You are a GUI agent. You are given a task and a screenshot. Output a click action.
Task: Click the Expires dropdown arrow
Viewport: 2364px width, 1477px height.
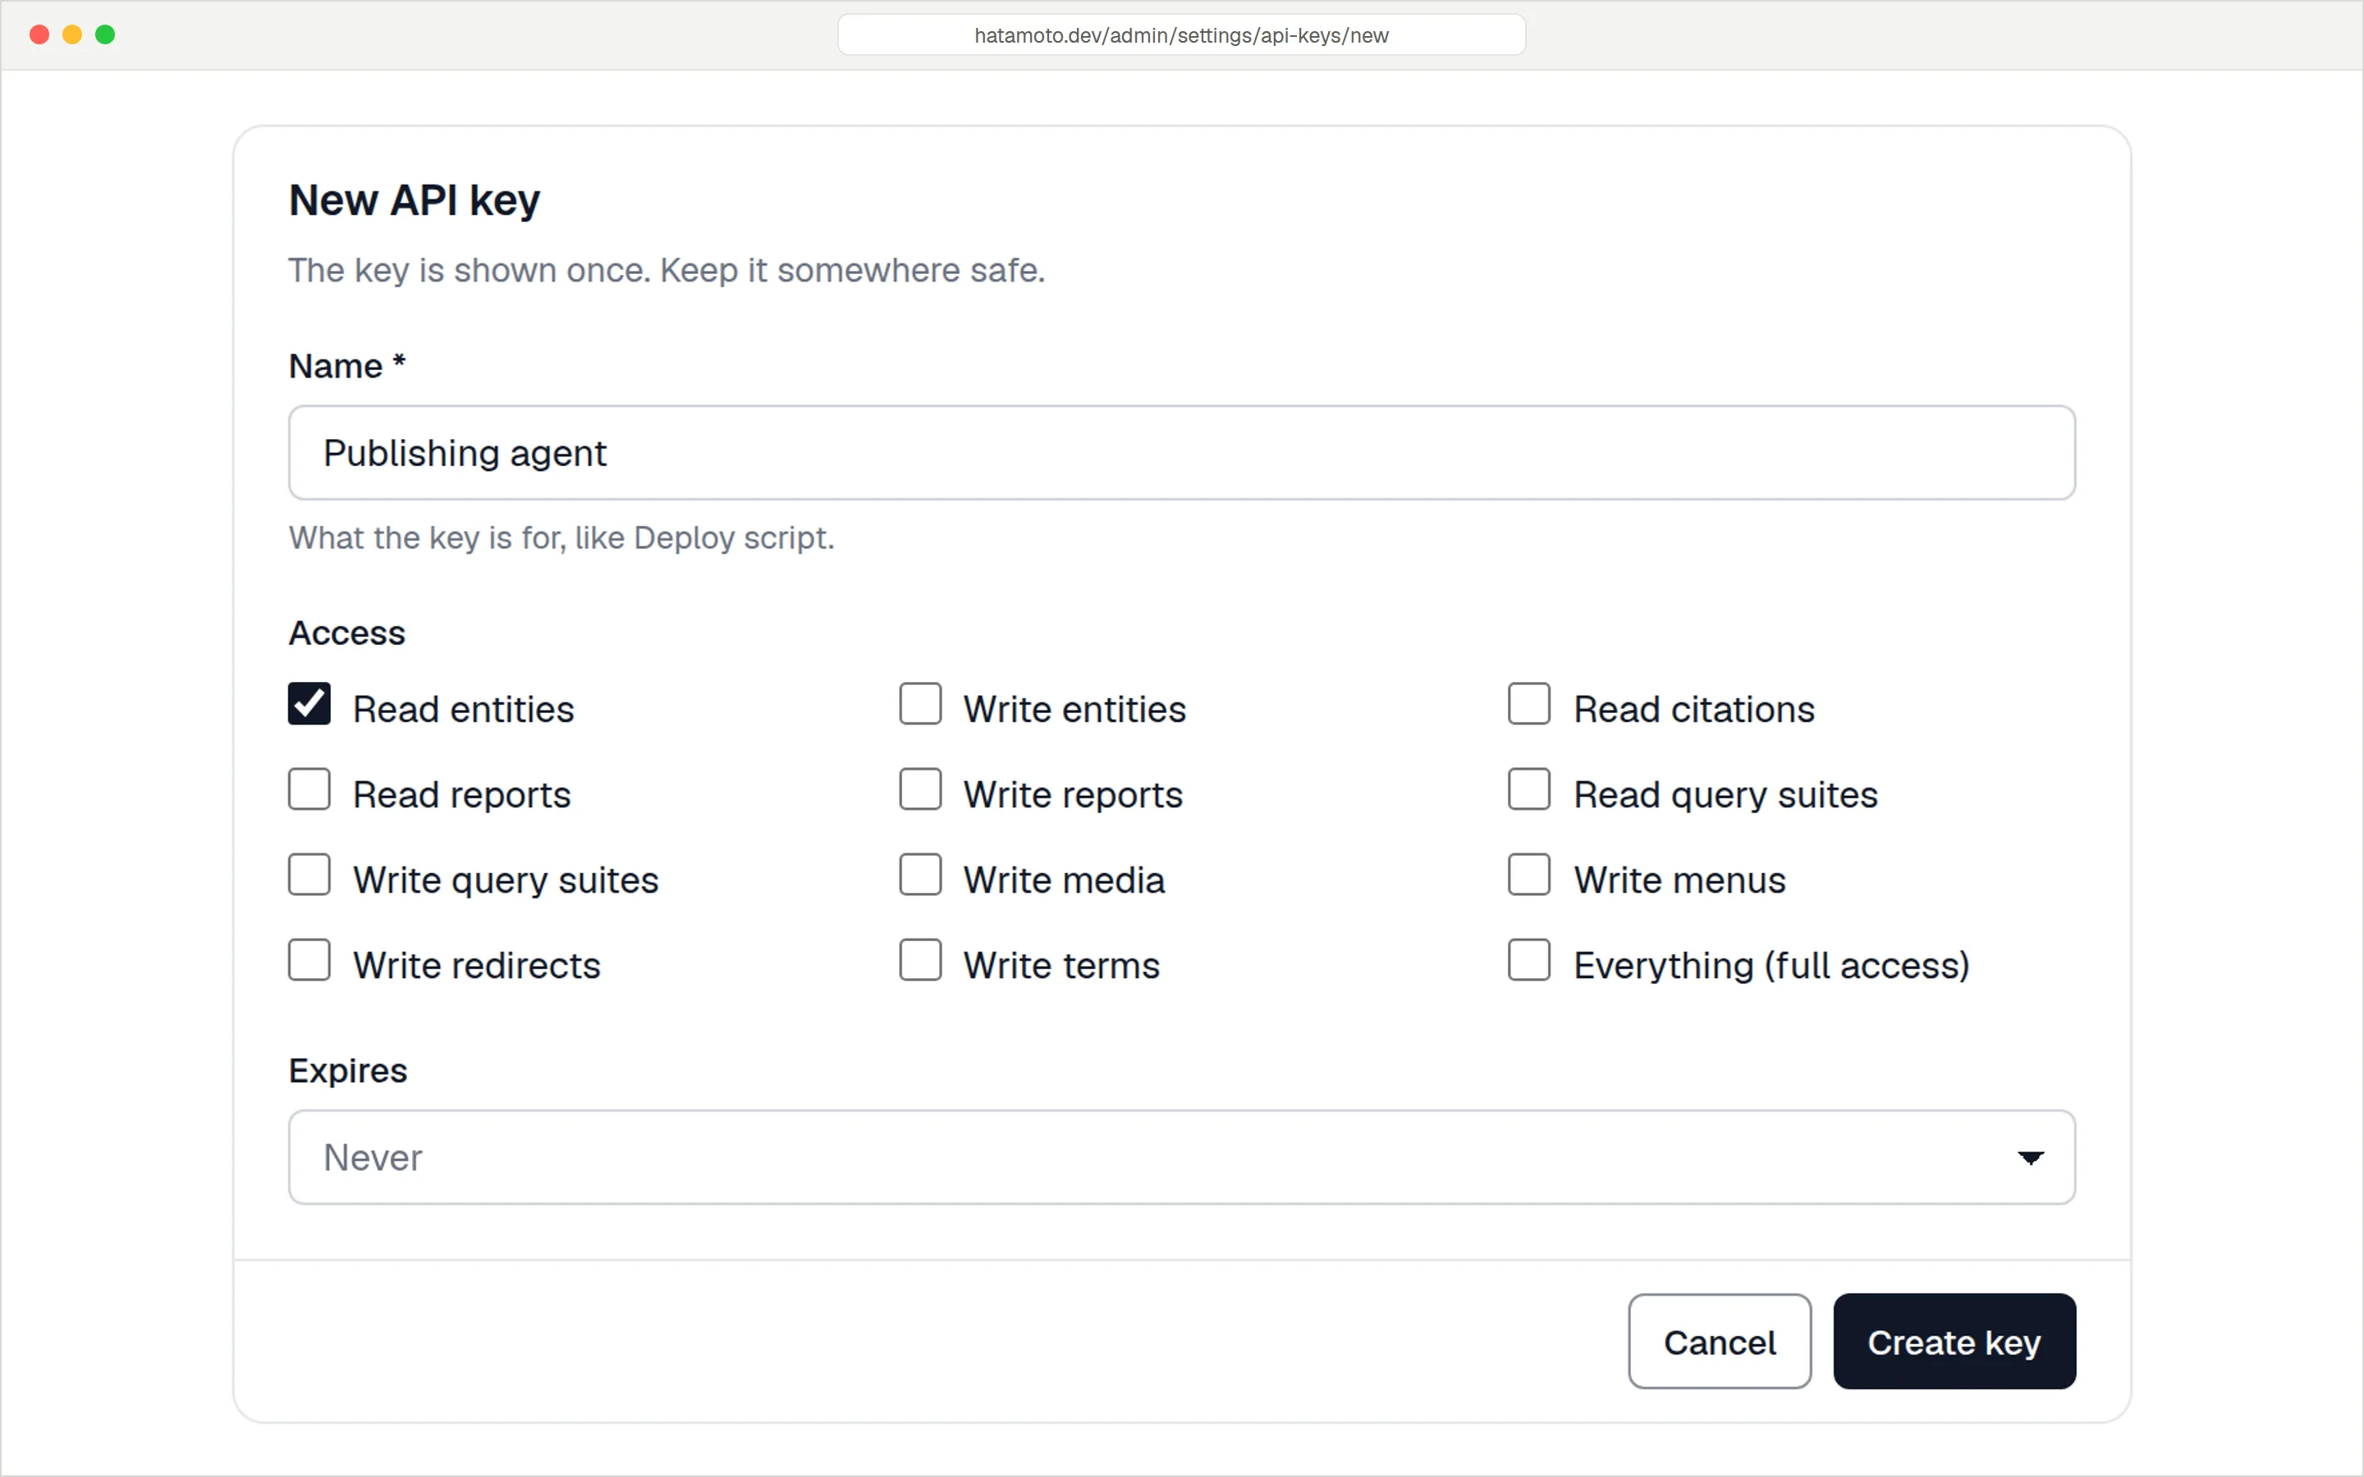[2030, 1158]
